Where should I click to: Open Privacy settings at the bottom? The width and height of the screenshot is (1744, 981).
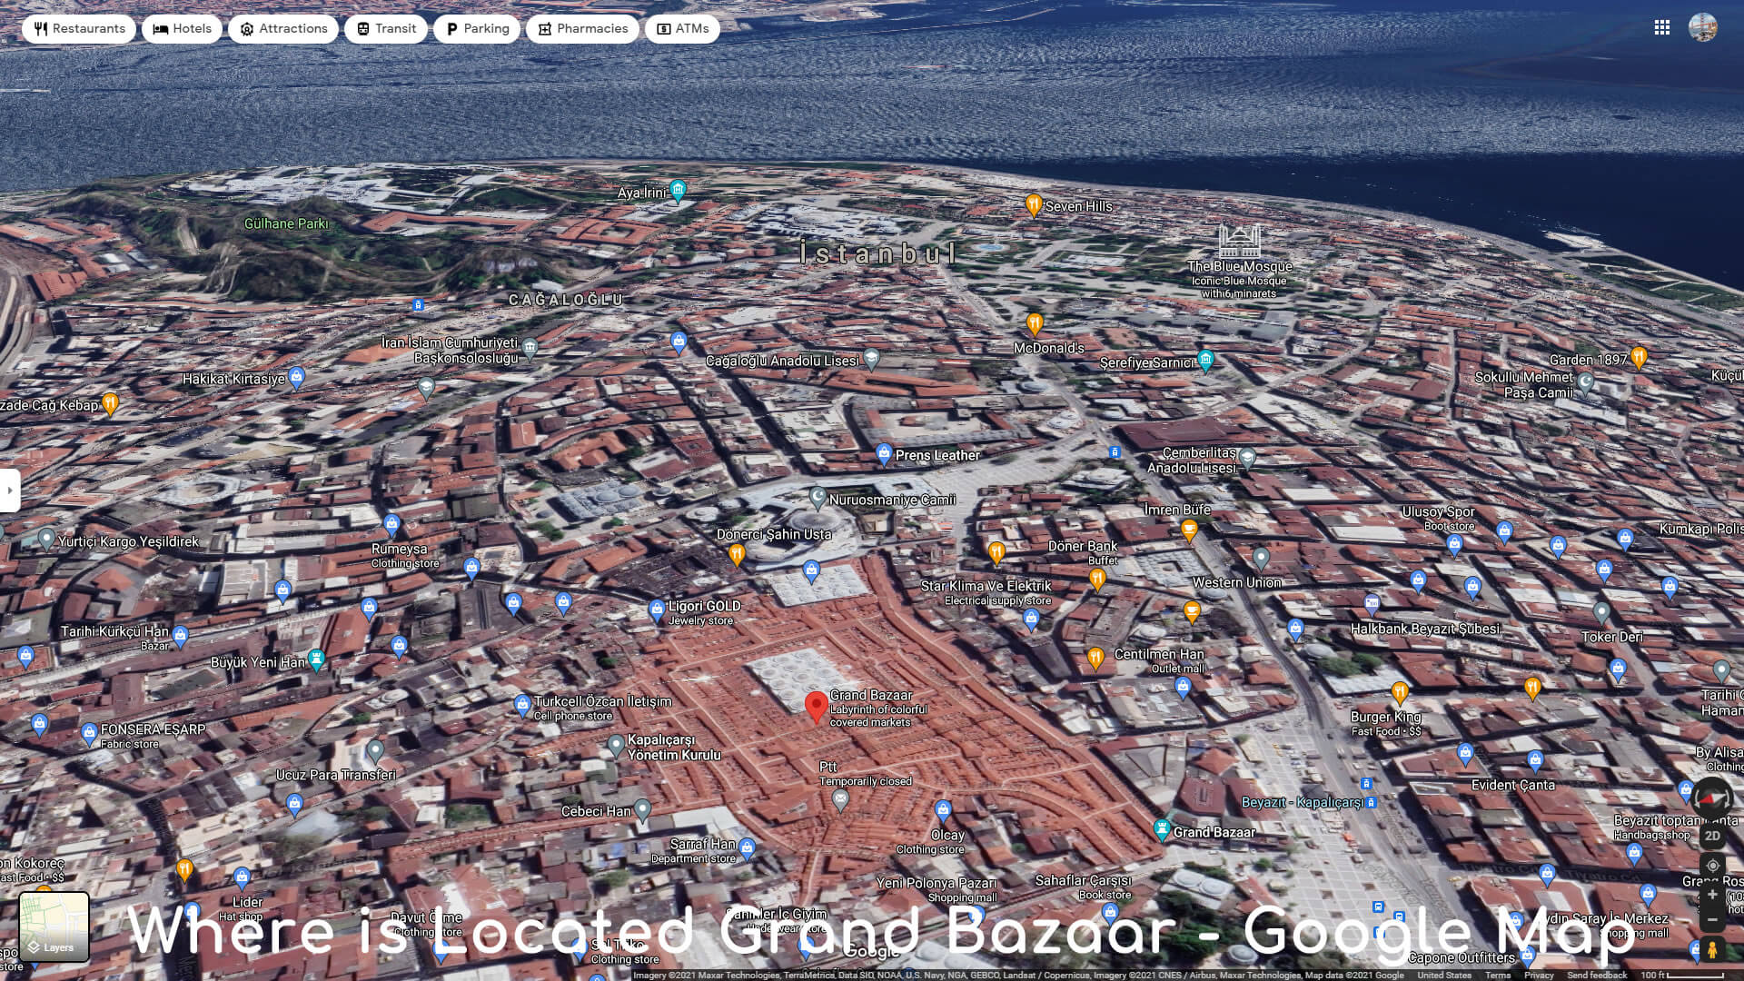coord(1539,974)
